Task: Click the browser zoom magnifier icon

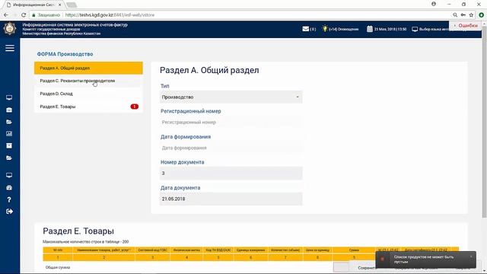Action: [455, 15]
